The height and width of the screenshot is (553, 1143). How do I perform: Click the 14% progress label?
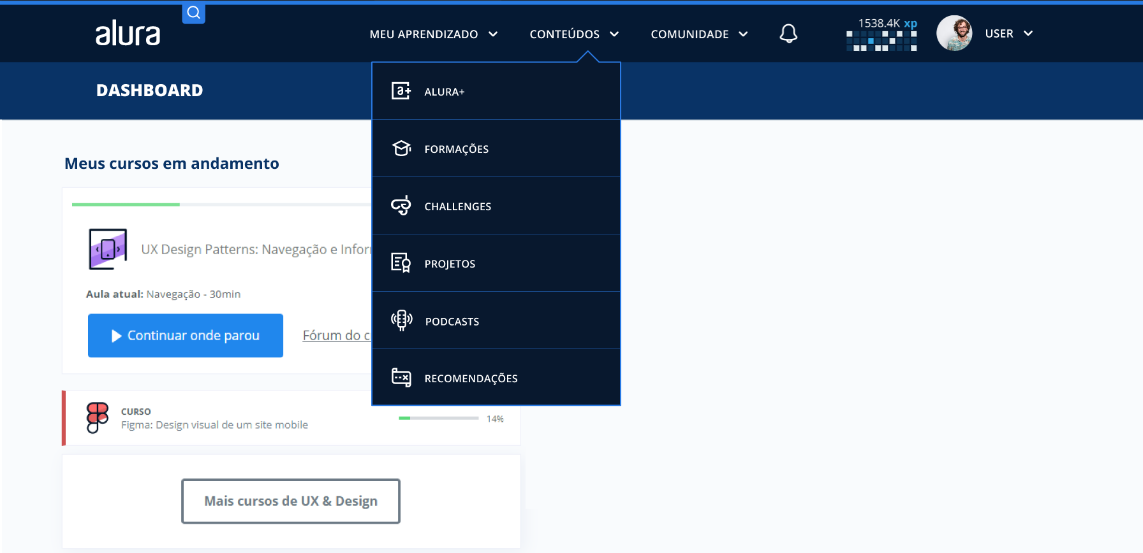click(495, 419)
